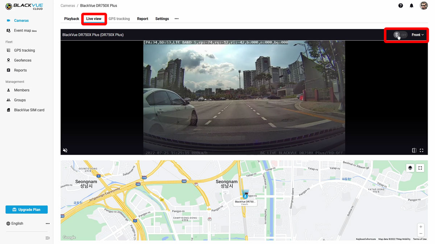The height and width of the screenshot is (244, 435).
Task: Zoom in on the map
Action: 421,227
